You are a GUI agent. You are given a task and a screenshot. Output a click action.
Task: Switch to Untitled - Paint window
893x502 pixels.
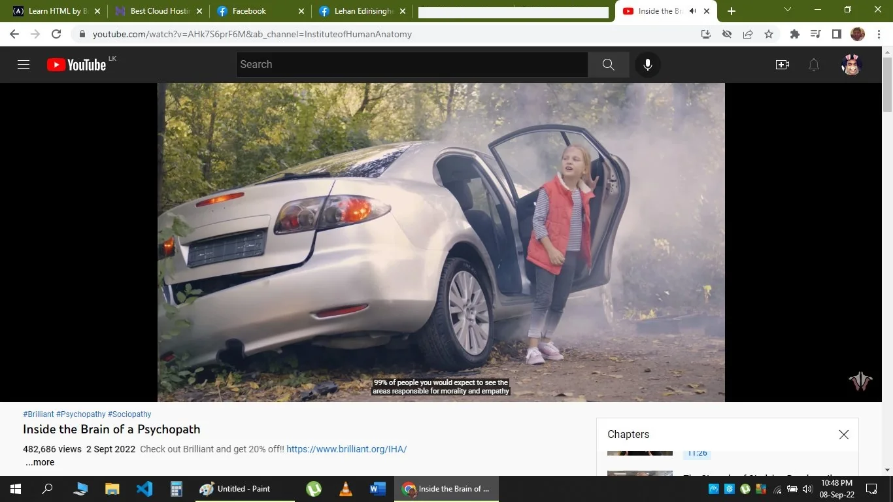point(244,489)
